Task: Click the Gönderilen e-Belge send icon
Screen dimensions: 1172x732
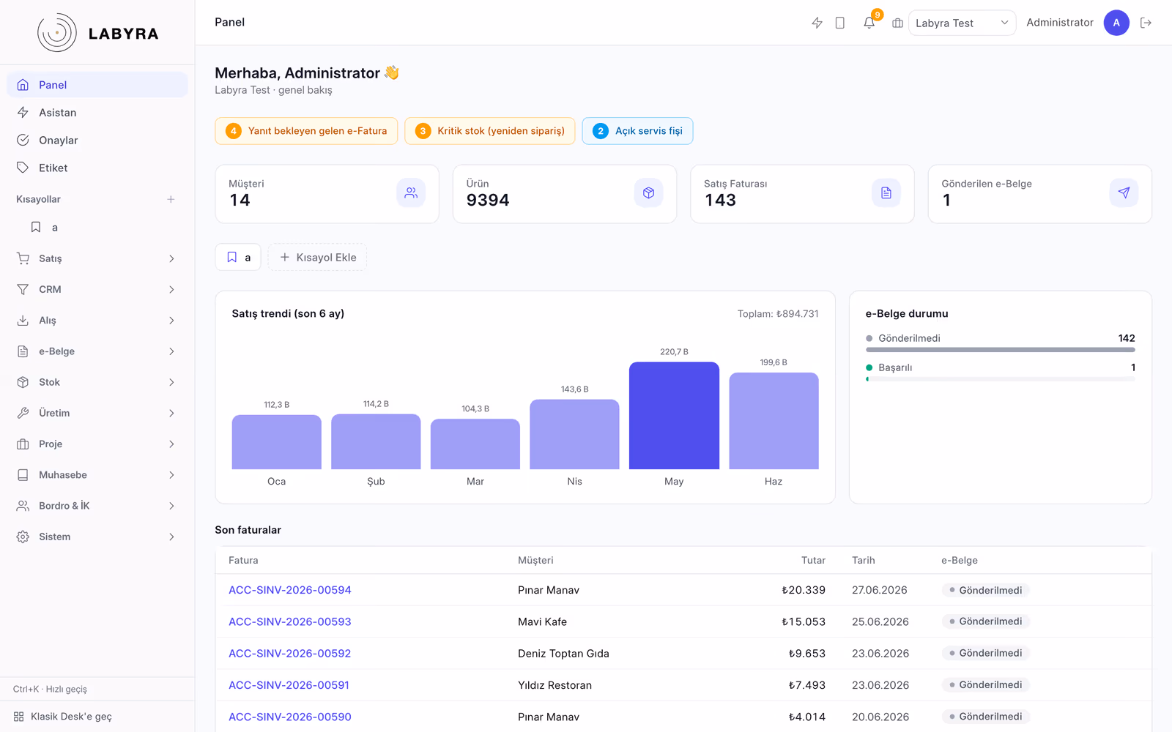Action: pos(1124,193)
